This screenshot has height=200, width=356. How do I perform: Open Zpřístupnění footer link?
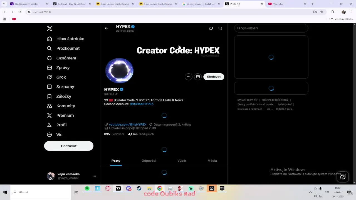click(x=285, y=104)
